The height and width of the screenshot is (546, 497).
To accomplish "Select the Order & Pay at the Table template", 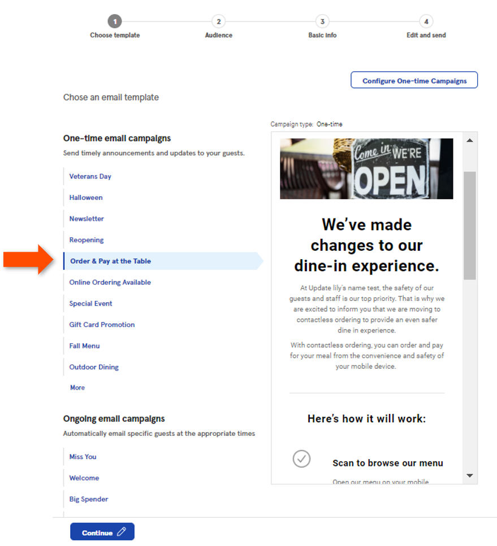I will tap(110, 261).
